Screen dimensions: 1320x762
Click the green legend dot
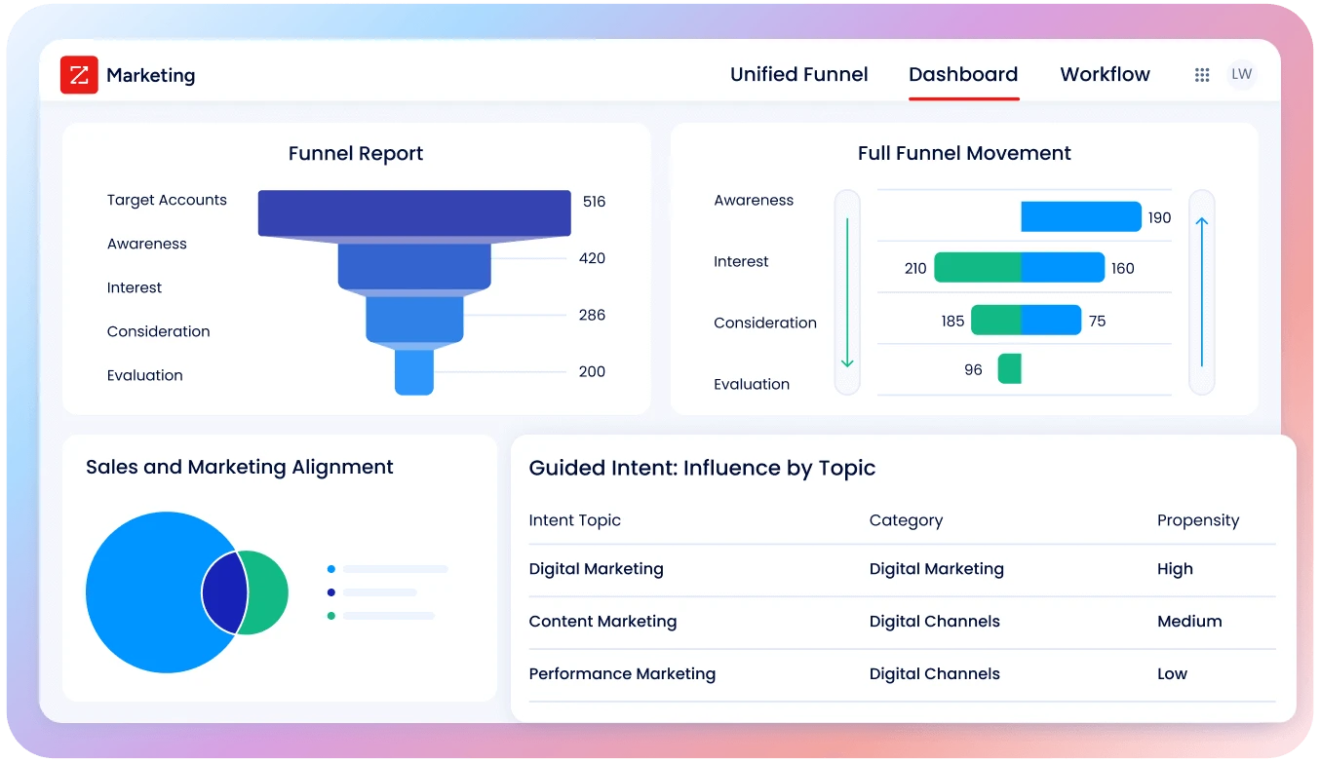331,616
